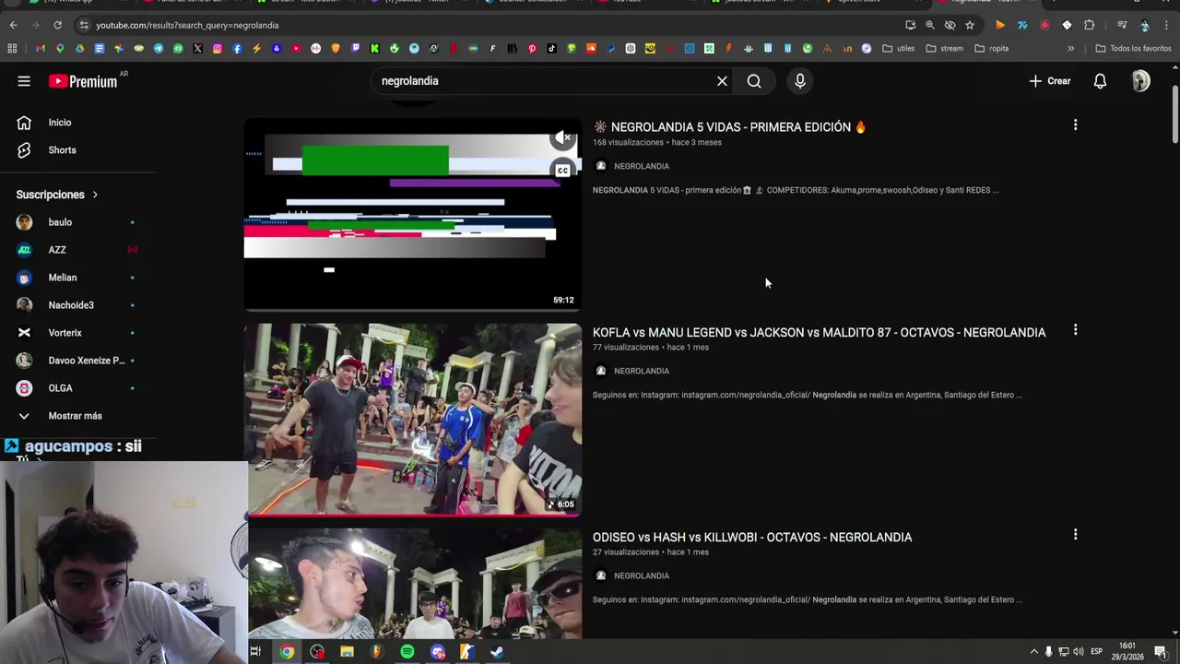Open Steam from the taskbar
Screen dimensions: 1180x664
pyautogui.click(x=497, y=652)
